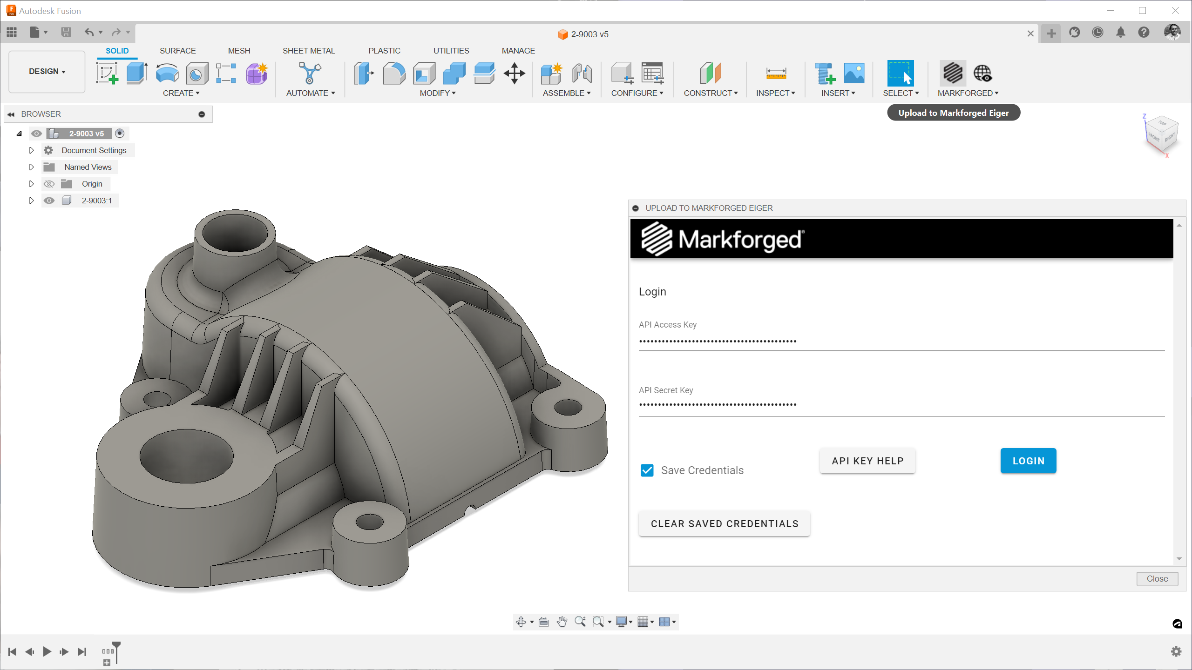Hide the 2-9003:1 component visibility eye
Image resolution: width=1192 pixels, height=670 pixels.
49,201
